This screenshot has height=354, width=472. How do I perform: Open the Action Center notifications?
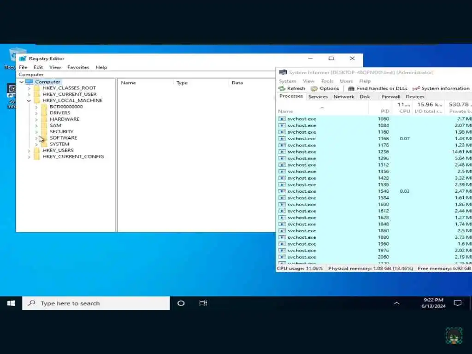click(458, 303)
